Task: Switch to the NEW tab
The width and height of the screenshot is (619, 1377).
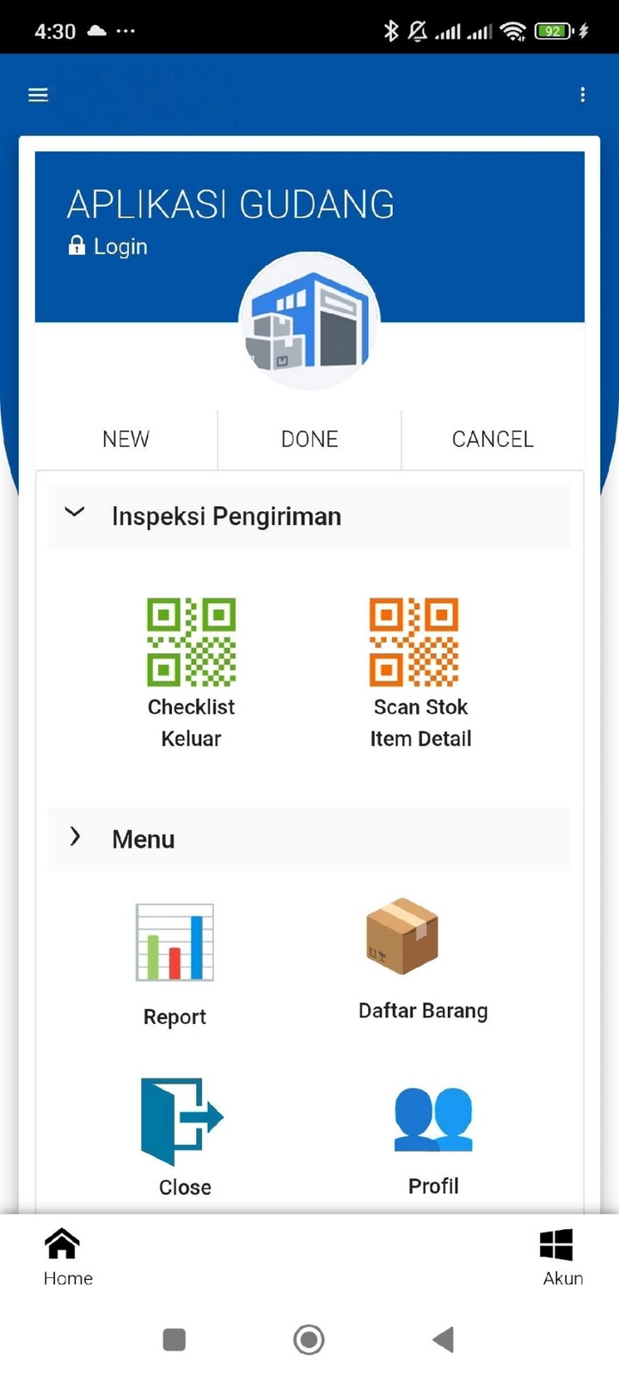Action: [126, 440]
